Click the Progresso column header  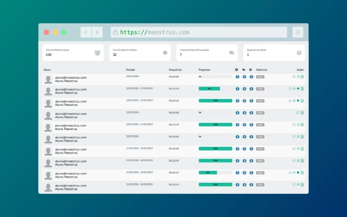(x=204, y=70)
